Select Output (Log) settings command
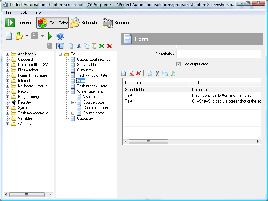 (93, 59)
